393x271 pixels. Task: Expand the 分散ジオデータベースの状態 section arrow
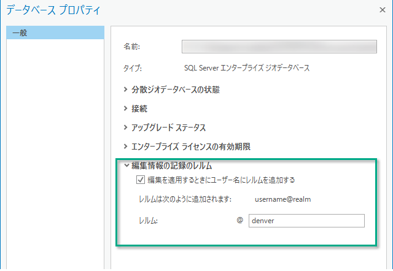click(x=126, y=90)
